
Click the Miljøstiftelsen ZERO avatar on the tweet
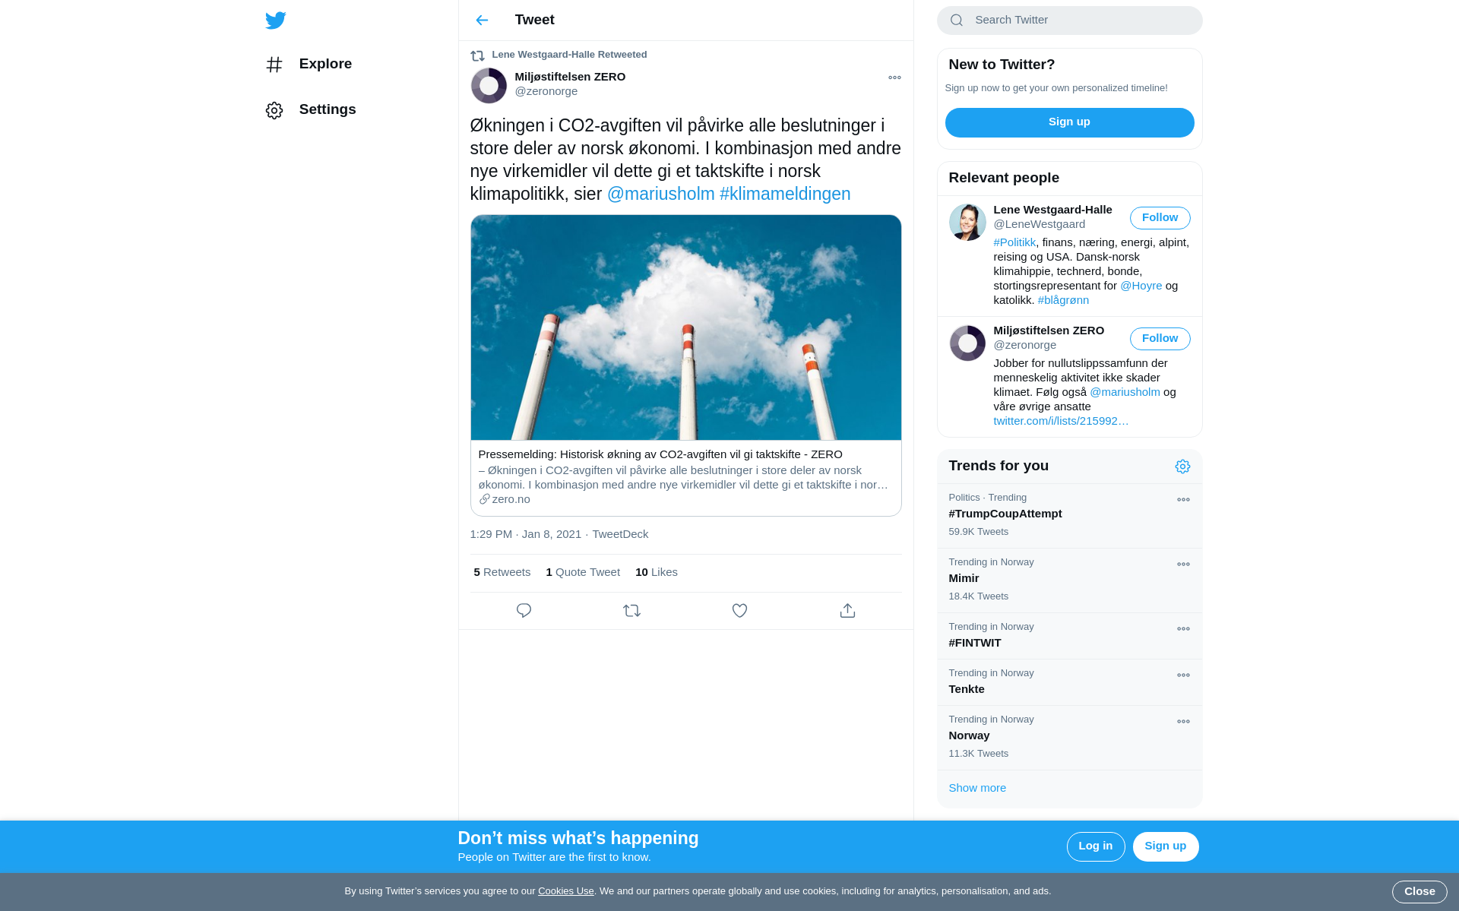pos(489,86)
